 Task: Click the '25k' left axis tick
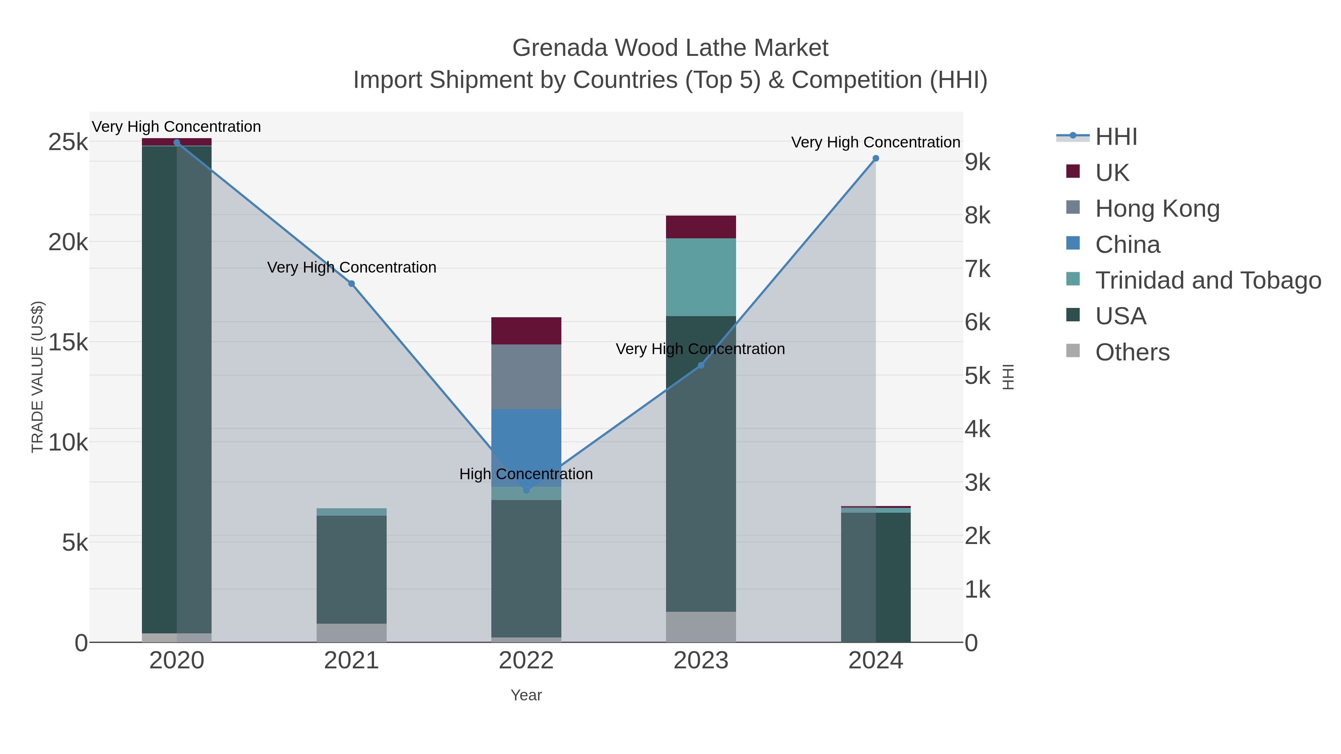click(x=68, y=142)
